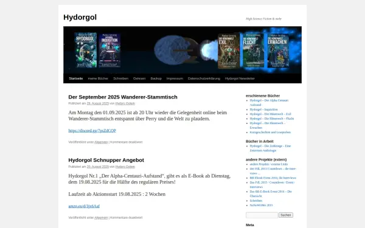This screenshot has width=365, height=228.
Task: Open the post 'Der September 2025 Wanderer-Stammtisch'
Action: click(123, 97)
